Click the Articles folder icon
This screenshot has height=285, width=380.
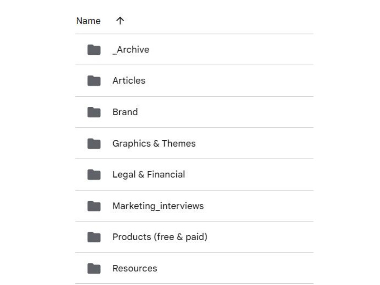(94, 81)
